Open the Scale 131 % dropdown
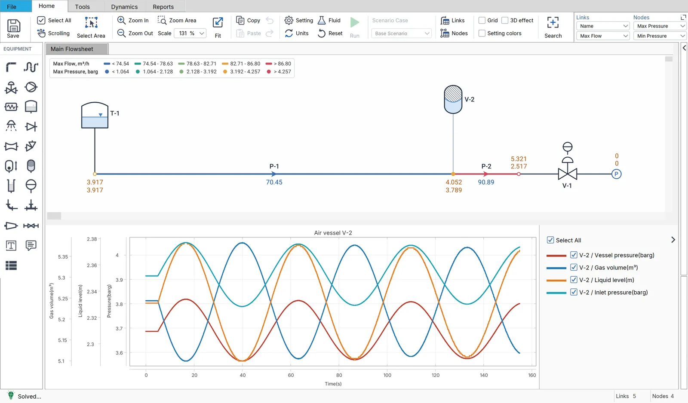This screenshot has width=688, height=403. pos(190,33)
